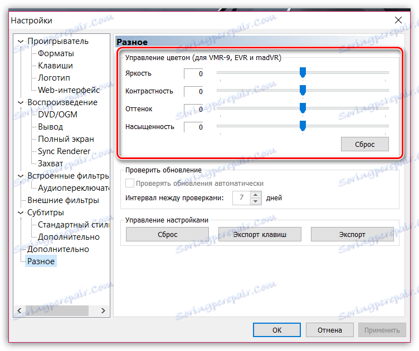This screenshot has height=351, width=419.
Task: Increase update interval with up arrow
Action: pos(256,195)
